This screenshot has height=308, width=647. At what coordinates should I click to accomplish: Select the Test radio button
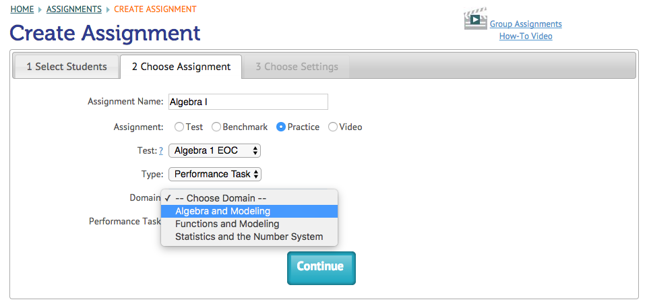pyautogui.click(x=179, y=127)
